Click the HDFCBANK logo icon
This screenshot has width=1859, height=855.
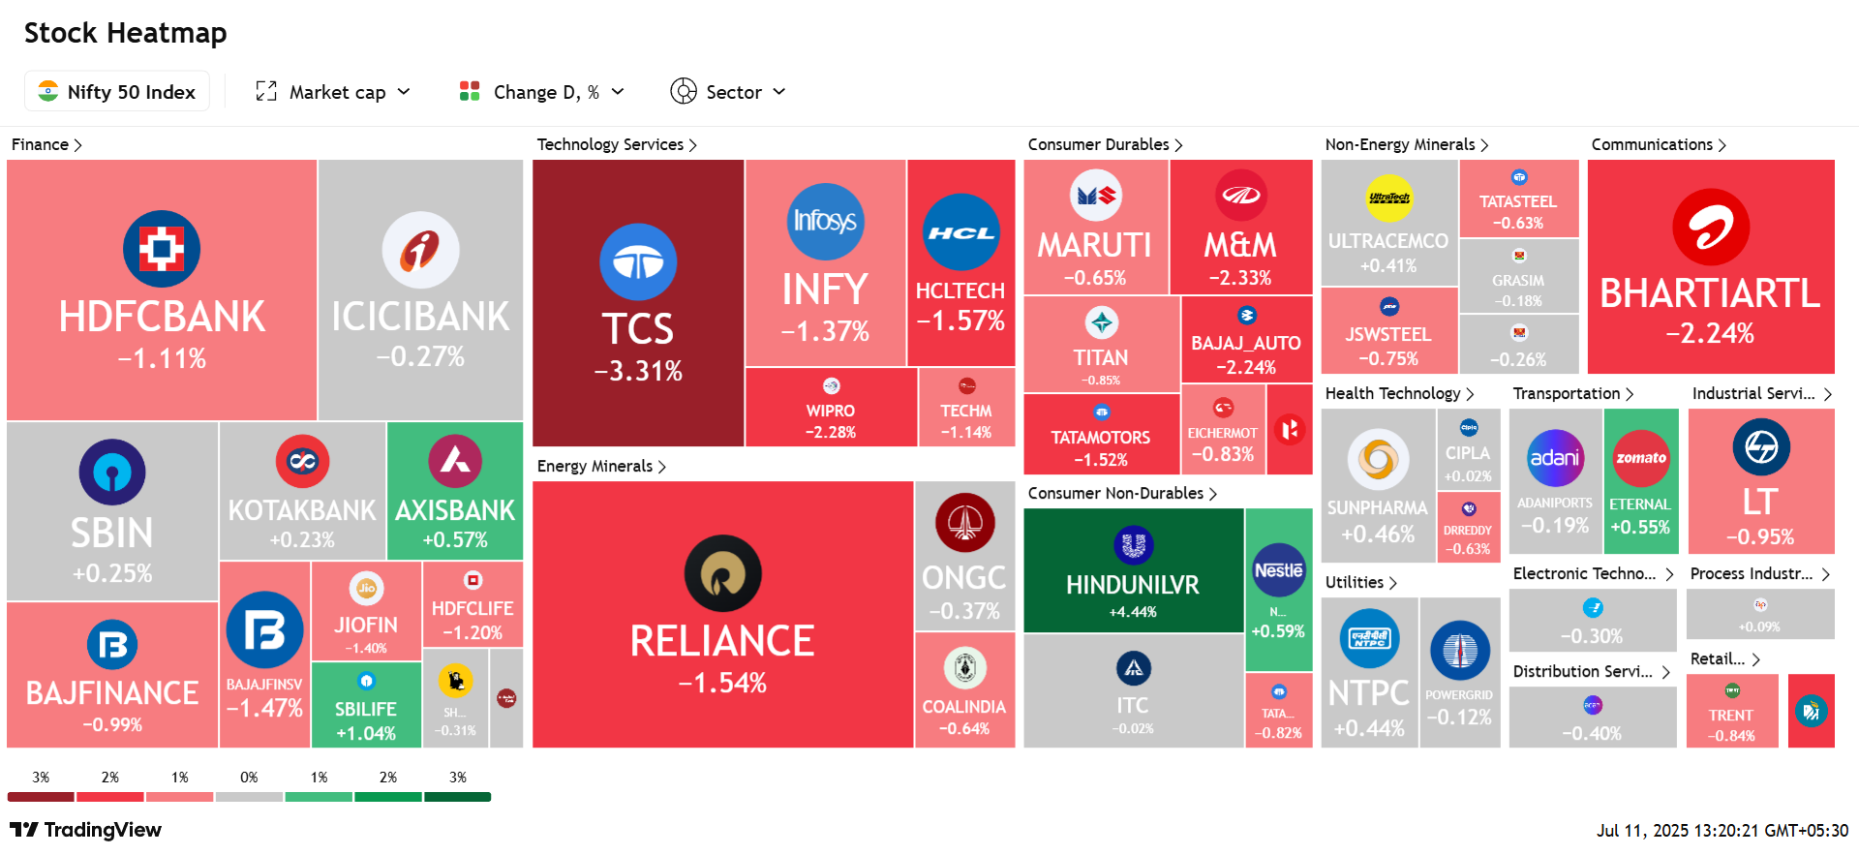162,249
